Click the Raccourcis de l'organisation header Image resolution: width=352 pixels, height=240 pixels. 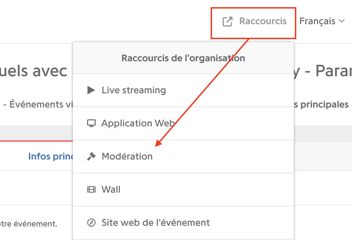pyautogui.click(x=183, y=58)
